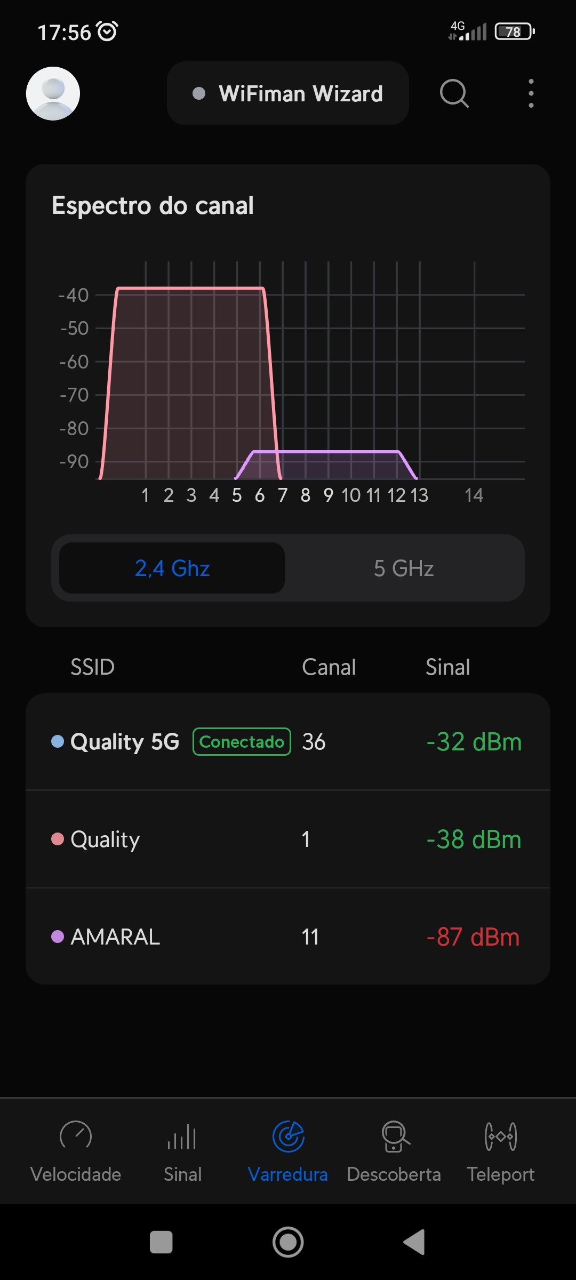Switch spectrum to 5 GHz band
Viewport: 576px width, 1280px height.
click(x=404, y=568)
